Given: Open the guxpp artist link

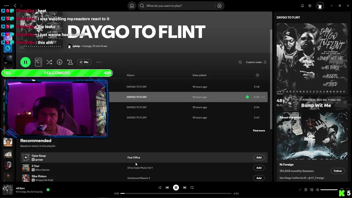Looking at the screenshot, I should 39,159.
